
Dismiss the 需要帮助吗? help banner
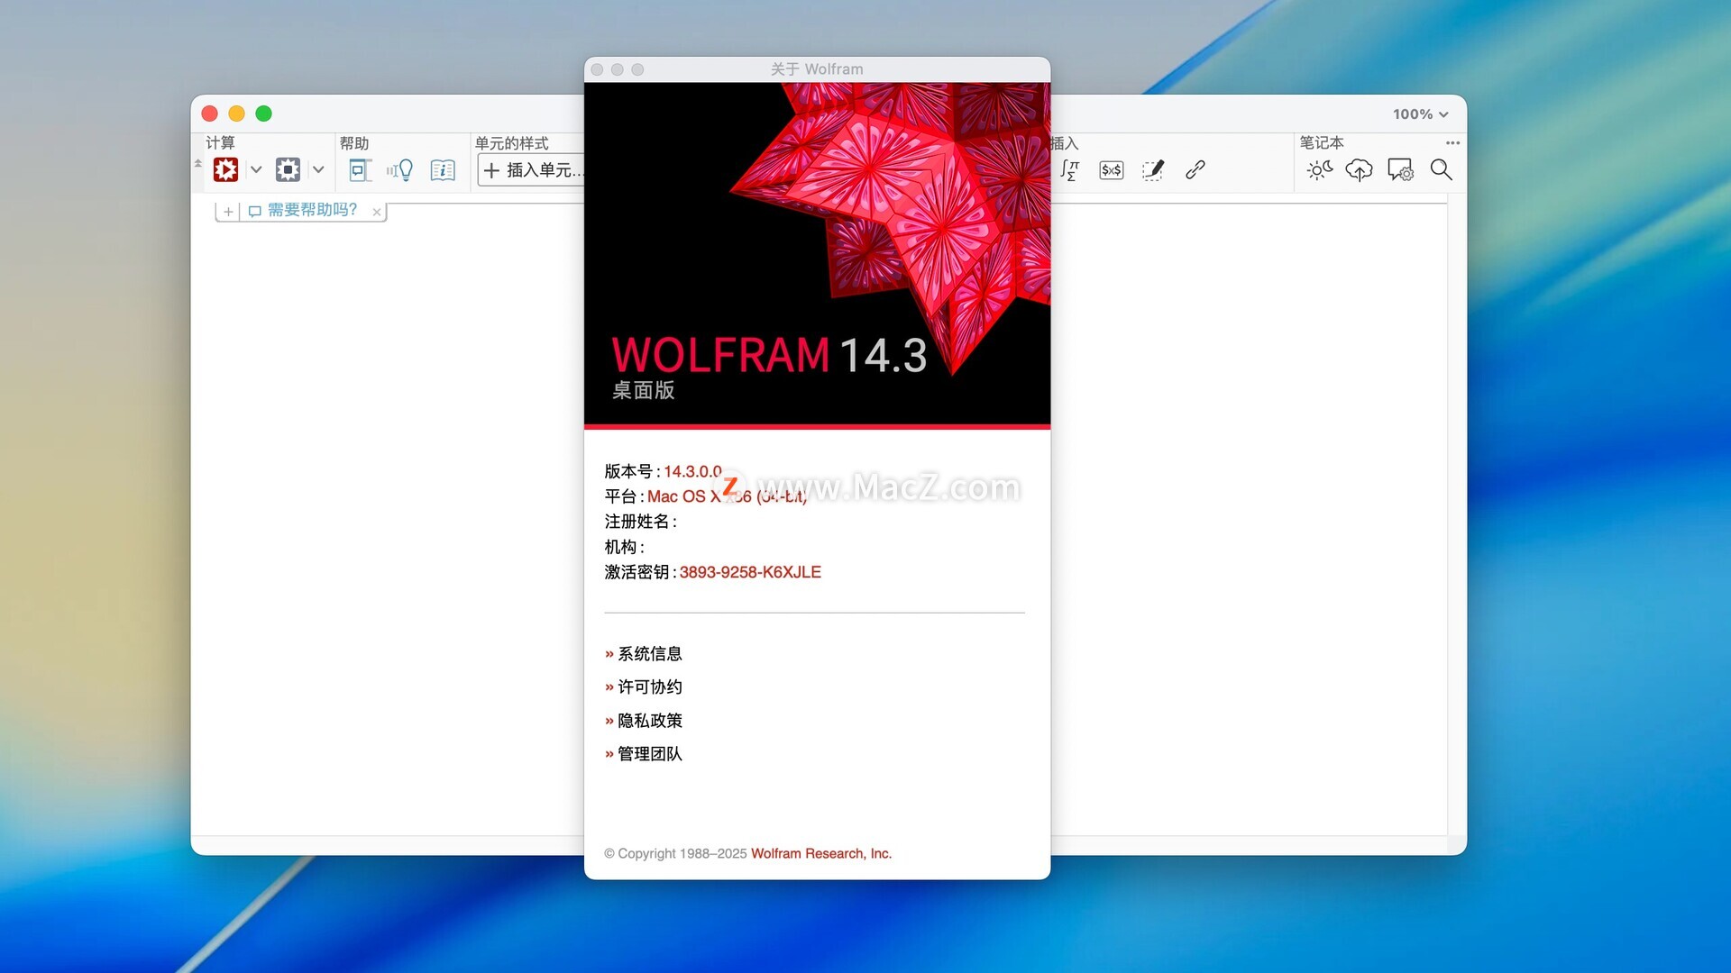click(x=377, y=212)
